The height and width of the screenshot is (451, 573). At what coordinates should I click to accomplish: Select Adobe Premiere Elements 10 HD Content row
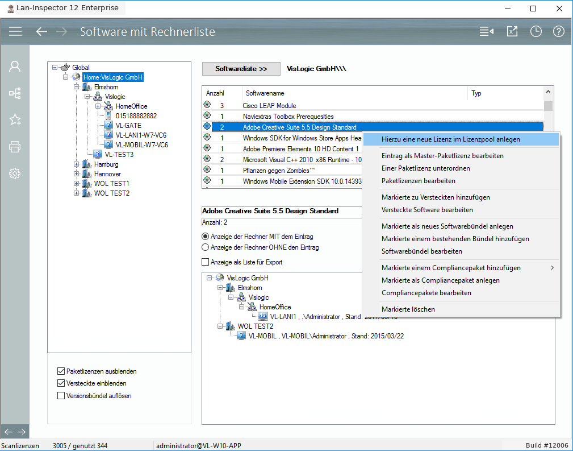[282, 148]
